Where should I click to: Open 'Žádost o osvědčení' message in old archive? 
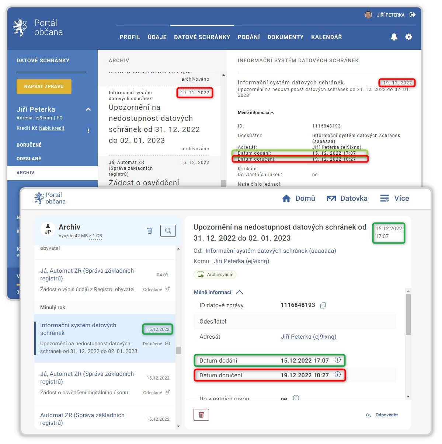(x=159, y=172)
